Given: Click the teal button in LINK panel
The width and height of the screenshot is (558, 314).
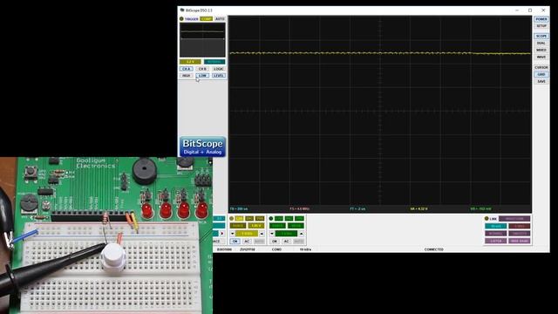Looking at the screenshot, I should click(x=496, y=227).
